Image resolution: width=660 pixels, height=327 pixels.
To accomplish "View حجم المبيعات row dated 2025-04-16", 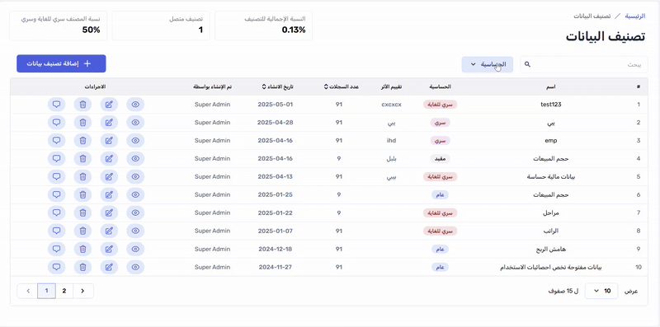I will click(135, 158).
